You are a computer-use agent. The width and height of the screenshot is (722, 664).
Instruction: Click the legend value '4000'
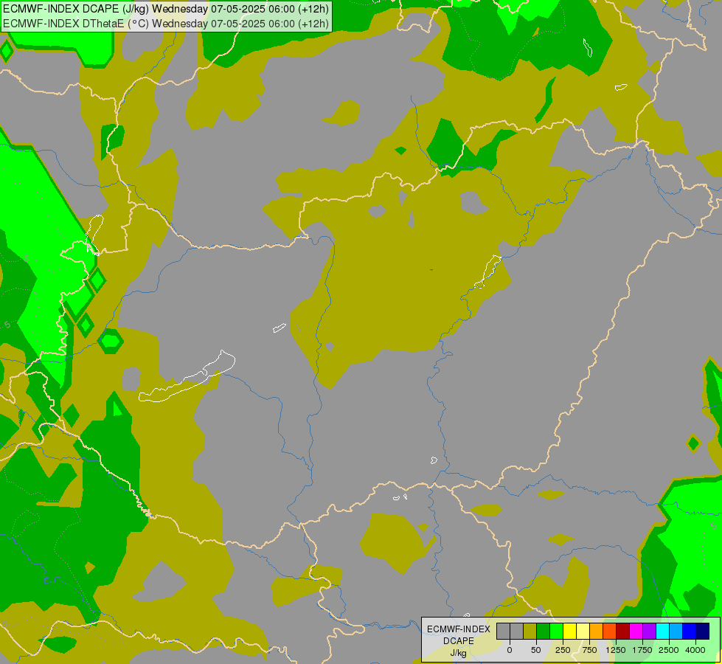695,650
